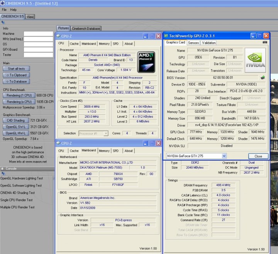Click the GFX-Board input field
The width and height of the screenshot is (278, 254).
[x=39, y=50]
